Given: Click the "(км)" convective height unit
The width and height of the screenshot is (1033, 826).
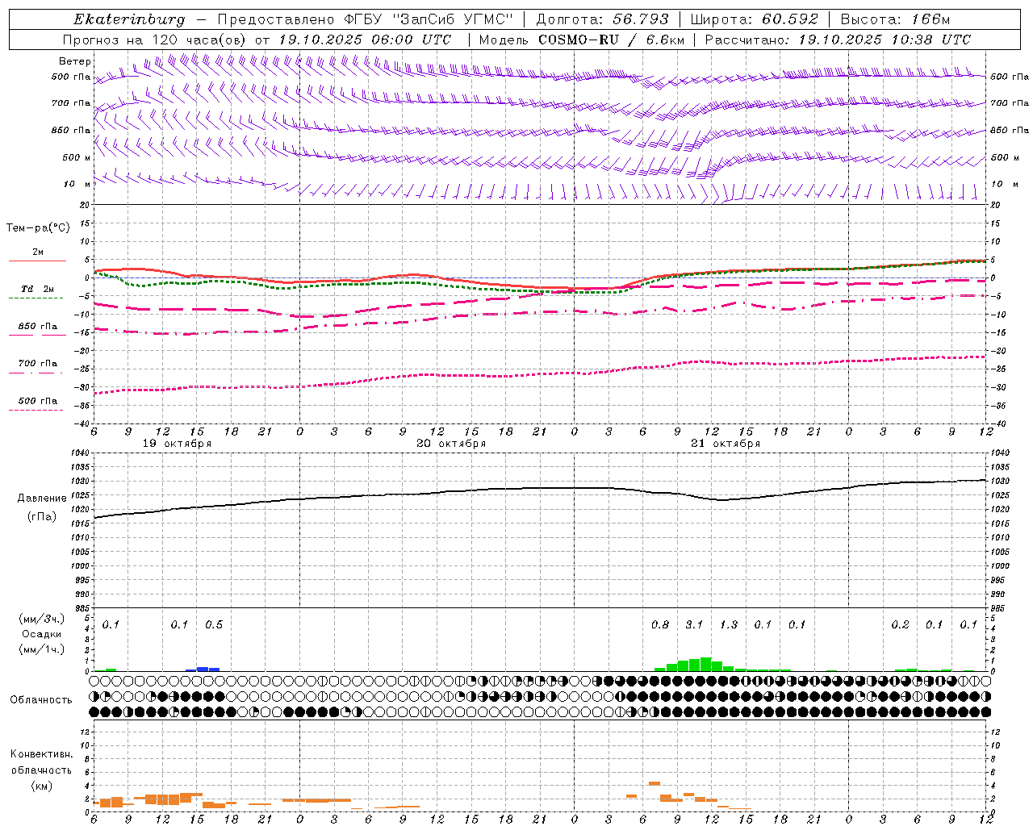Looking at the screenshot, I should (41, 786).
